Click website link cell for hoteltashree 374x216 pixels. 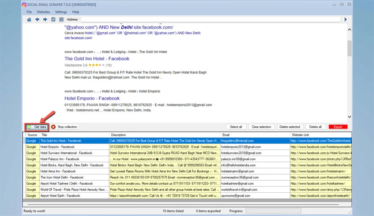coord(321,184)
